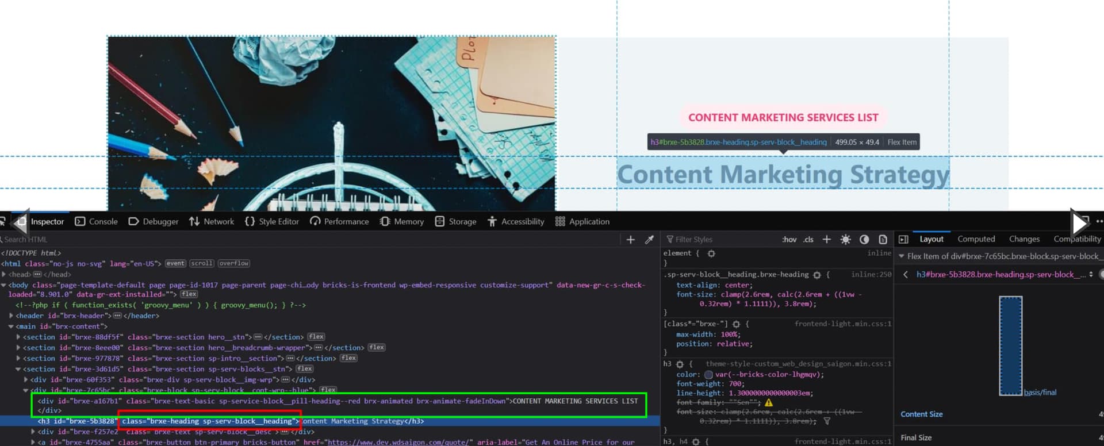
Task: Open the Accessibility tab
Action: [x=516, y=221]
